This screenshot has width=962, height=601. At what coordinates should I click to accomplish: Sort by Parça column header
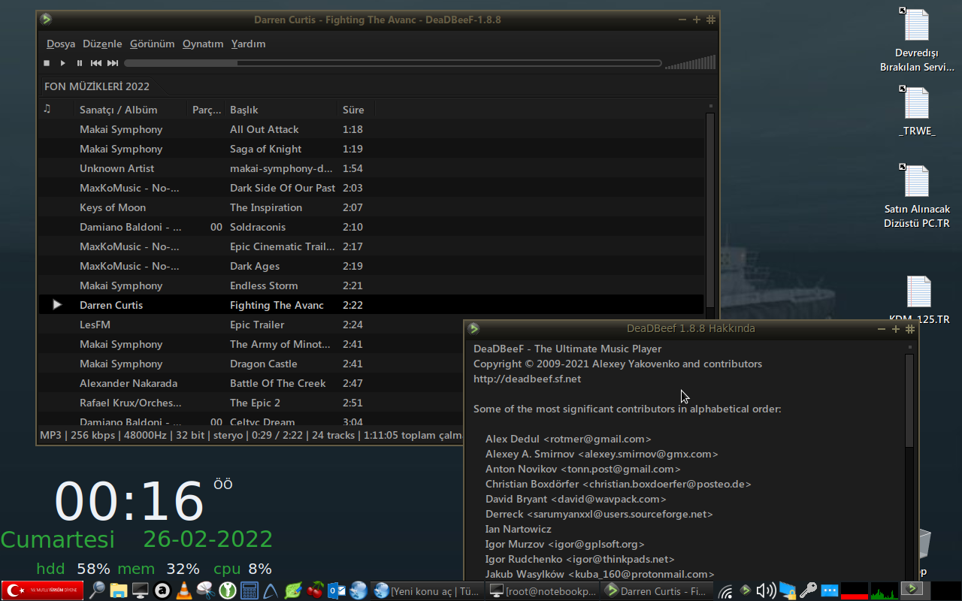207,110
